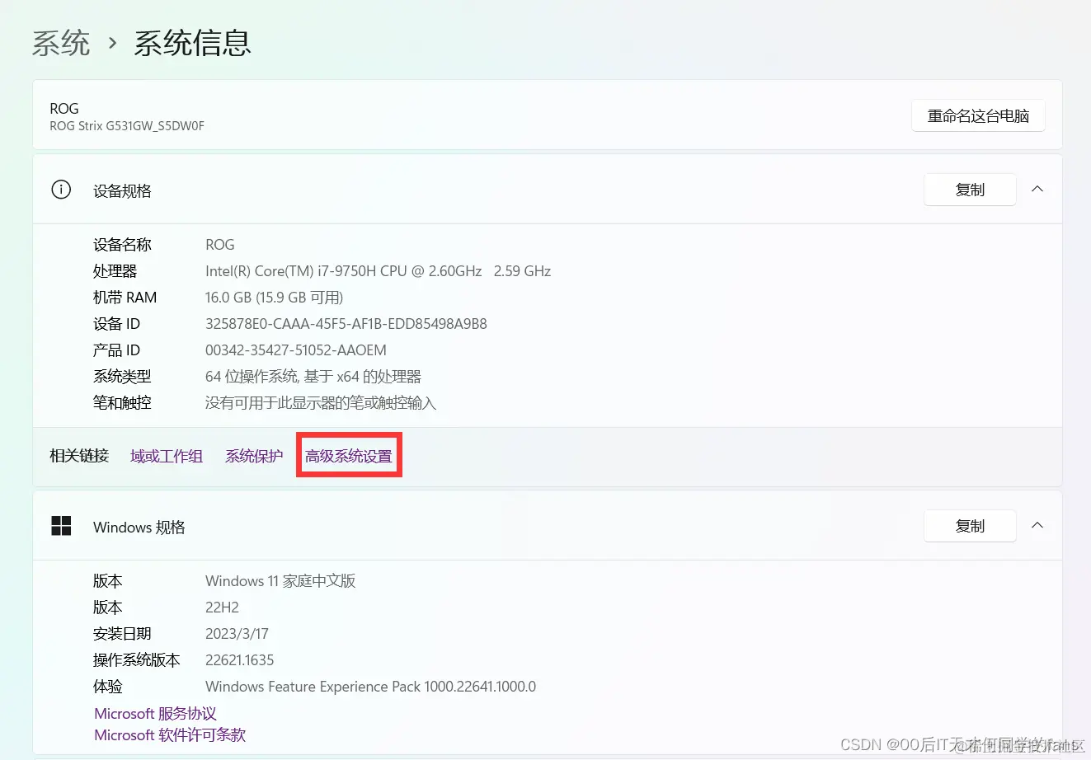Select the breadcrumb arrow separator
Viewport: 1091px width, 760px height.
click(x=113, y=43)
